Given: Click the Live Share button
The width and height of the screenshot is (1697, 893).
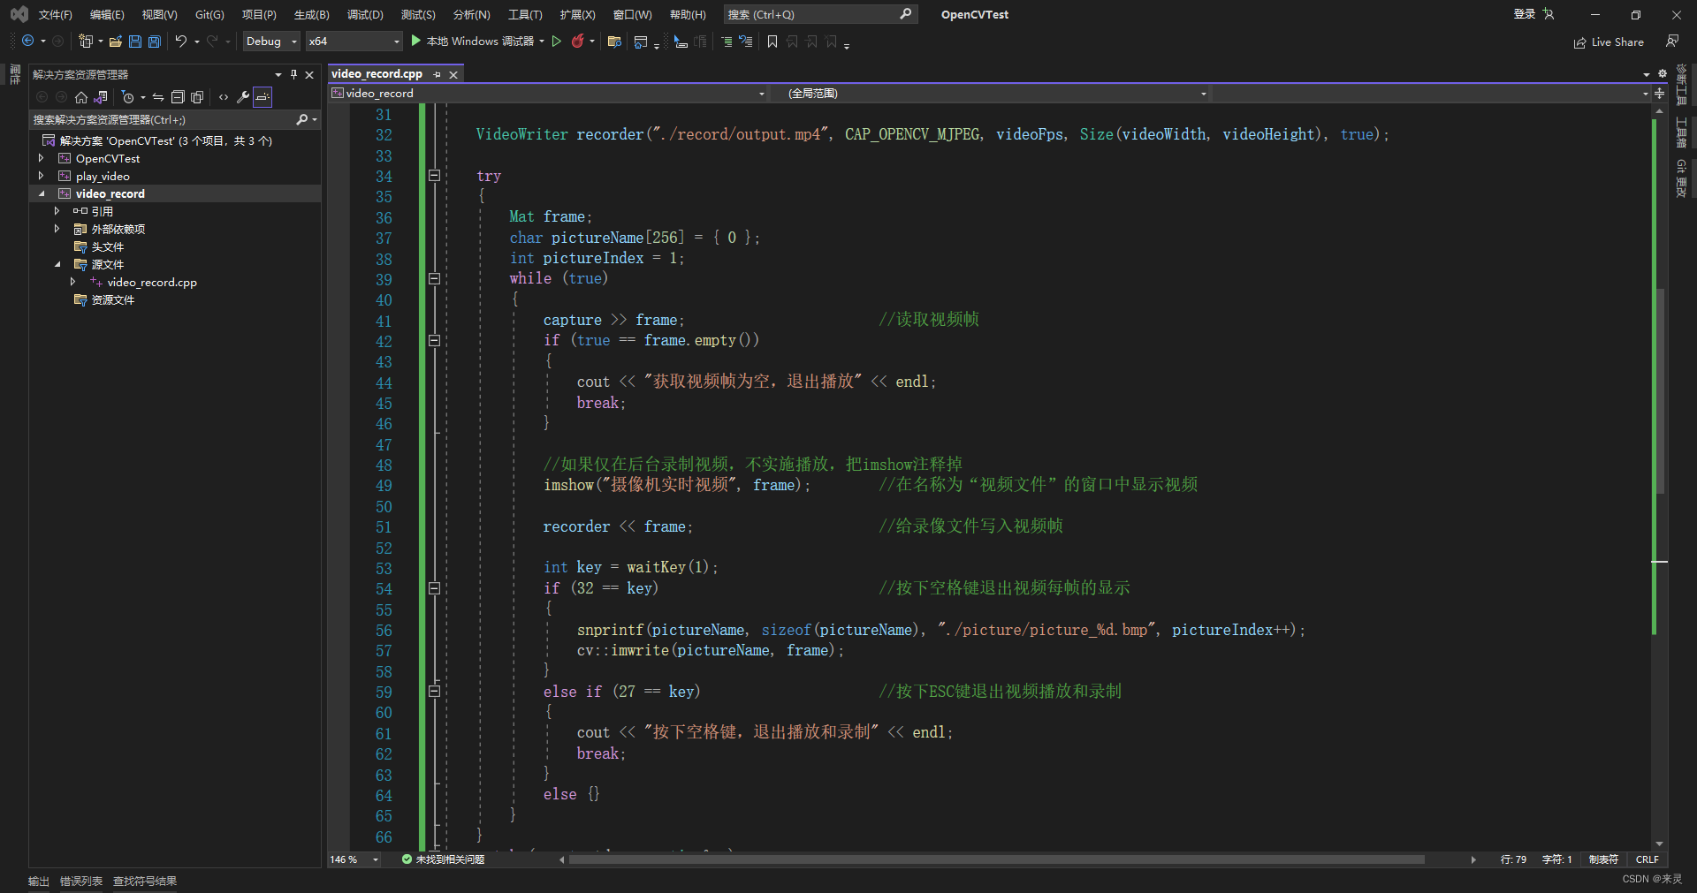Looking at the screenshot, I should point(1609,42).
